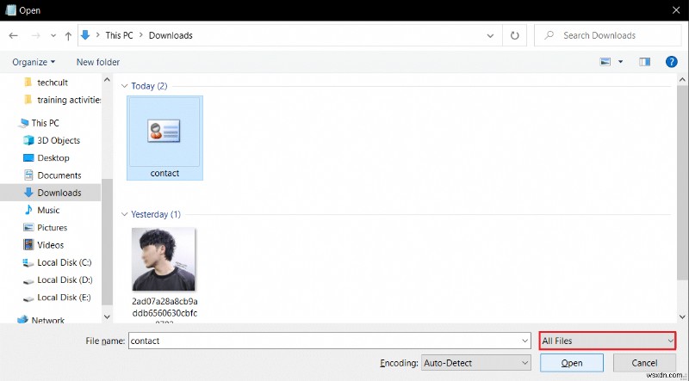This screenshot has height=381, width=689.
Task: Change the view layout icon
Action: click(x=605, y=62)
